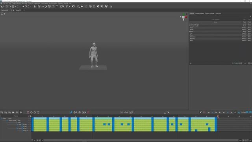The width and height of the screenshot is (252, 142).
Task: Click the blue highlighted icon in timeline toolbar
Action: pyautogui.click(x=71, y=112)
